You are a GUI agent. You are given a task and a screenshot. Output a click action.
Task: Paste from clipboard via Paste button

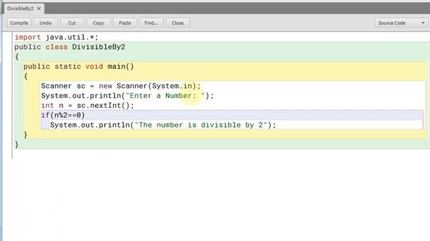coord(125,23)
